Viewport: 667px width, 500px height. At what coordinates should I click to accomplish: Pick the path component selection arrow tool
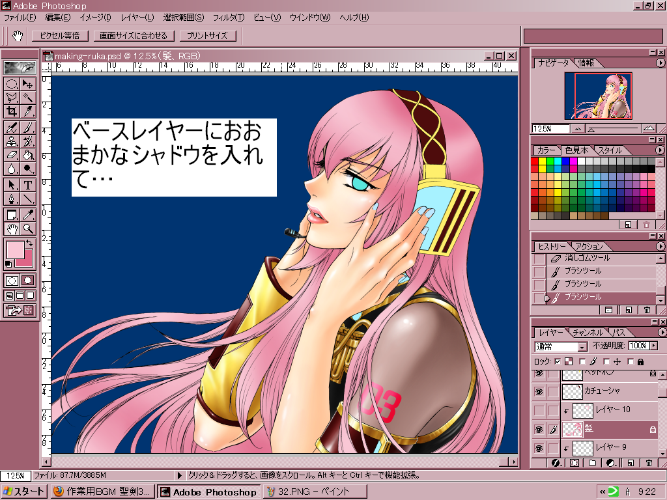(x=12, y=185)
